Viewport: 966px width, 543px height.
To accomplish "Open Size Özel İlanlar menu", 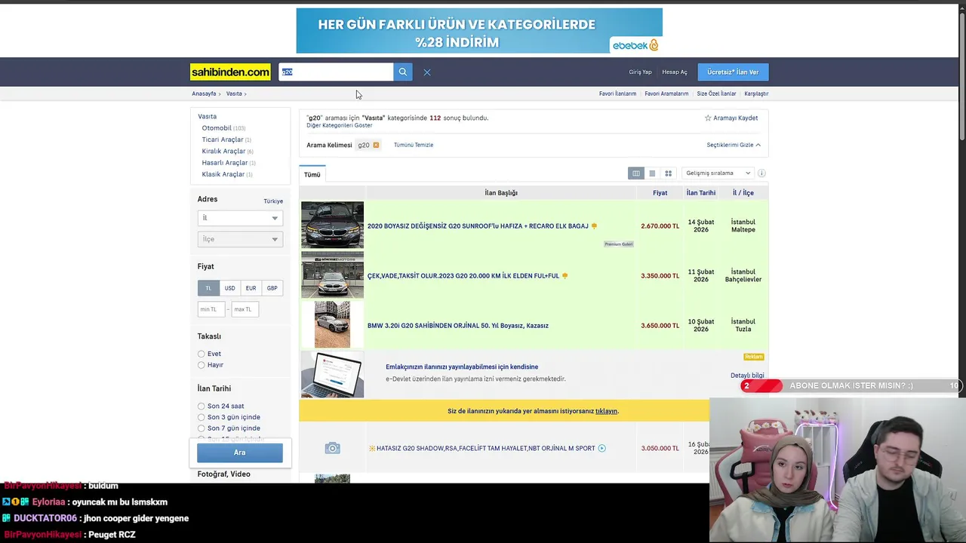I will [716, 94].
